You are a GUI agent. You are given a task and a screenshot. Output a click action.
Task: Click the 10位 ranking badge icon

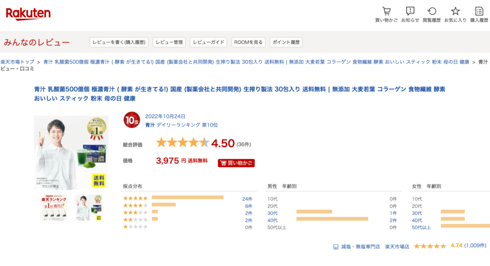[x=132, y=120]
